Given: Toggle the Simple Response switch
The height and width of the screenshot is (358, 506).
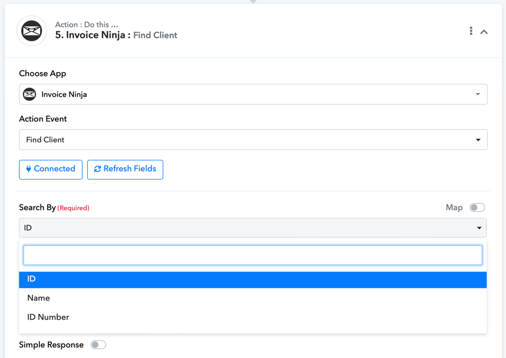Looking at the screenshot, I should click(98, 345).
